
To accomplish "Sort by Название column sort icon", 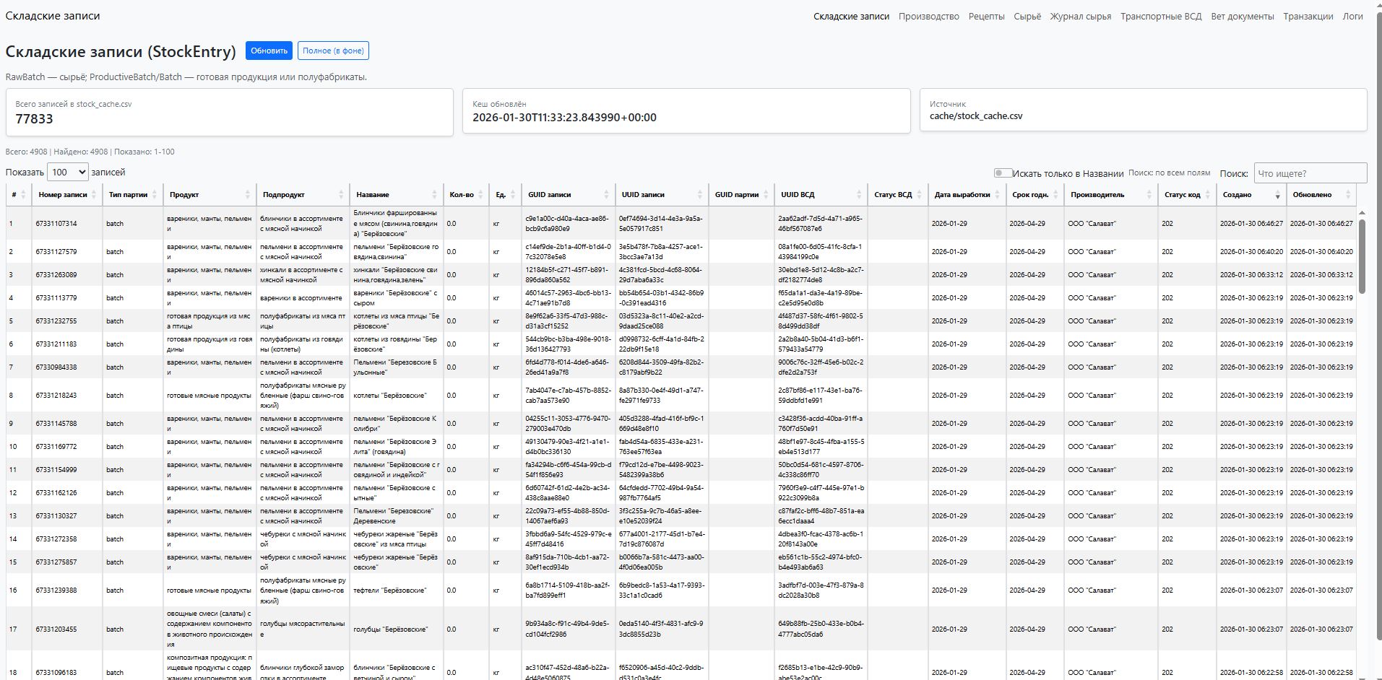I will click(434, 195).
